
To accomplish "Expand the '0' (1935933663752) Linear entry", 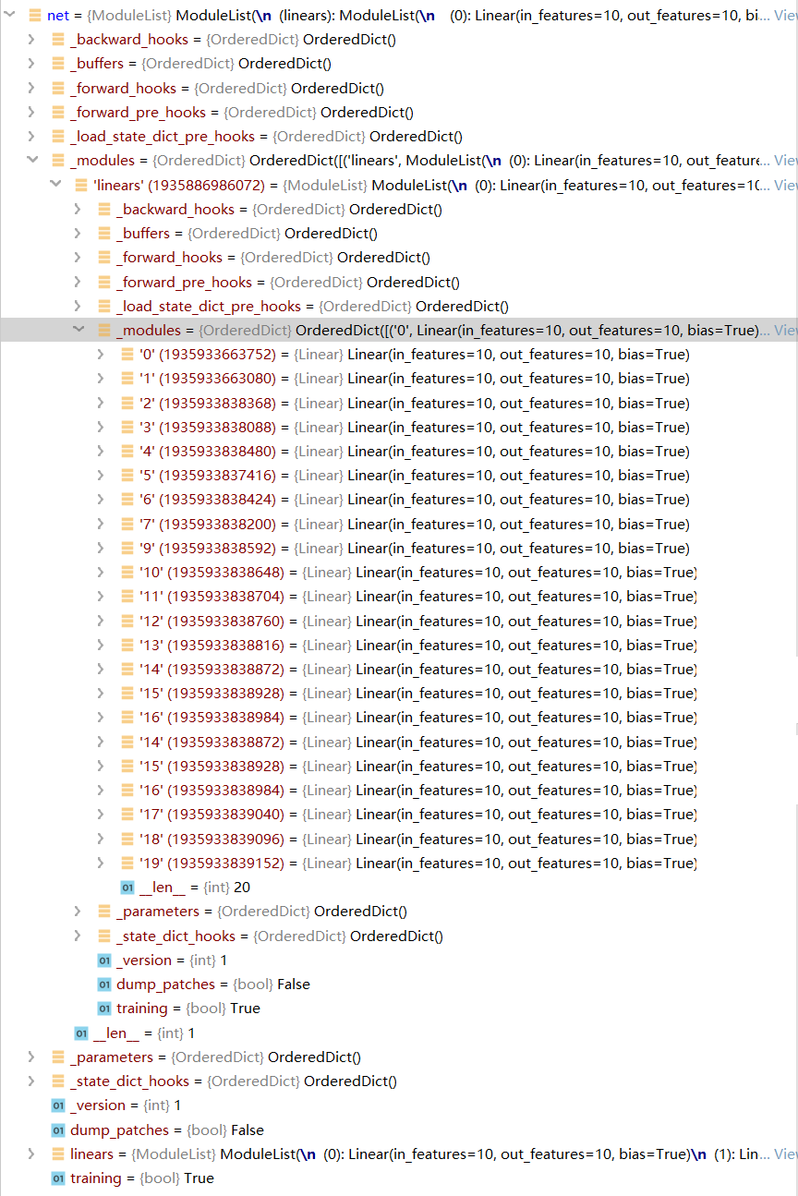I will click(101, 355).
